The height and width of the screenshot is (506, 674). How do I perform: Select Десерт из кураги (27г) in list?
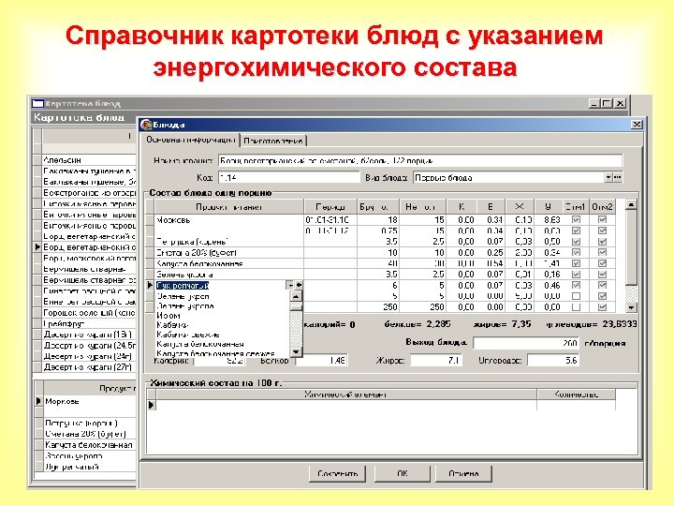coord(89,367)
